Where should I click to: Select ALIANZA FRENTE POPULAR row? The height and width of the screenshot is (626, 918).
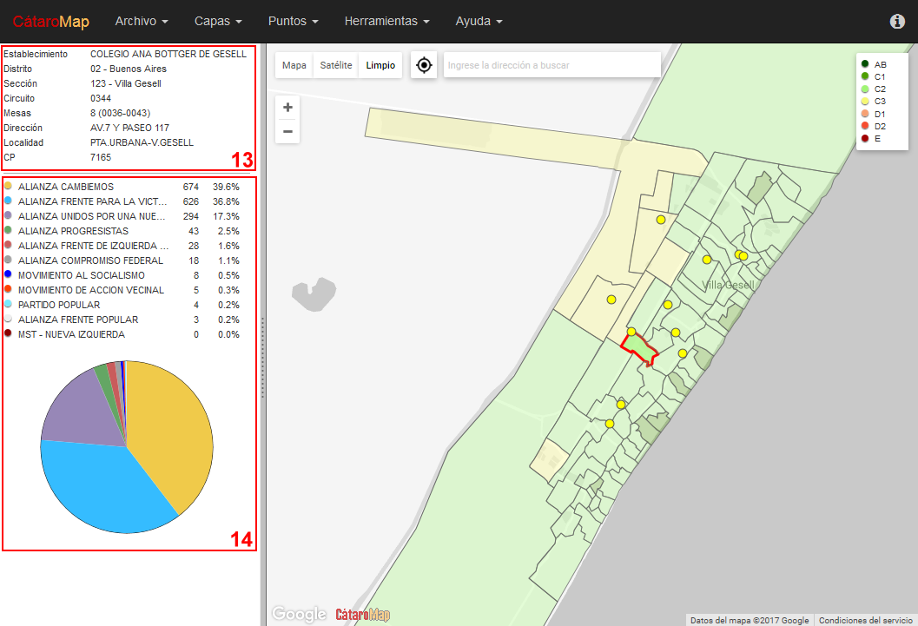(x=123, y=320)
